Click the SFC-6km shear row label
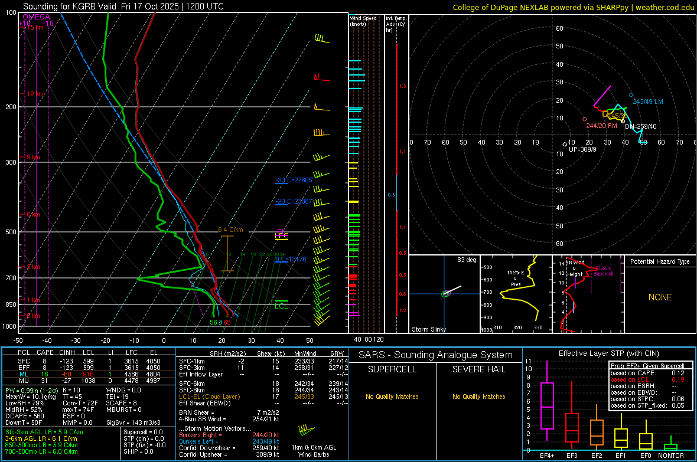The image size is (697, 462). (191, 384)
